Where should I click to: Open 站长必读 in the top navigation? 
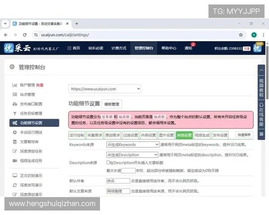tap(96, 48)
